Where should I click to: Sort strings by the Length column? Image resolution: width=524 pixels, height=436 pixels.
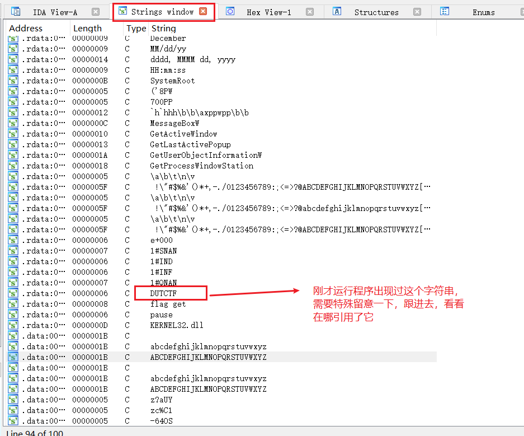point(87,28)
